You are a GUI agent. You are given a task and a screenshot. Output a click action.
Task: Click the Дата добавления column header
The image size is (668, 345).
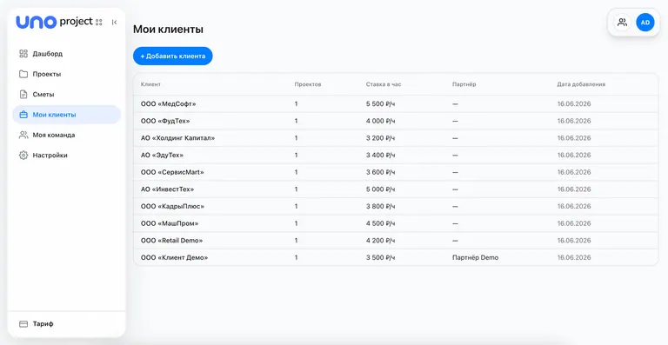[x=581, y=84]
